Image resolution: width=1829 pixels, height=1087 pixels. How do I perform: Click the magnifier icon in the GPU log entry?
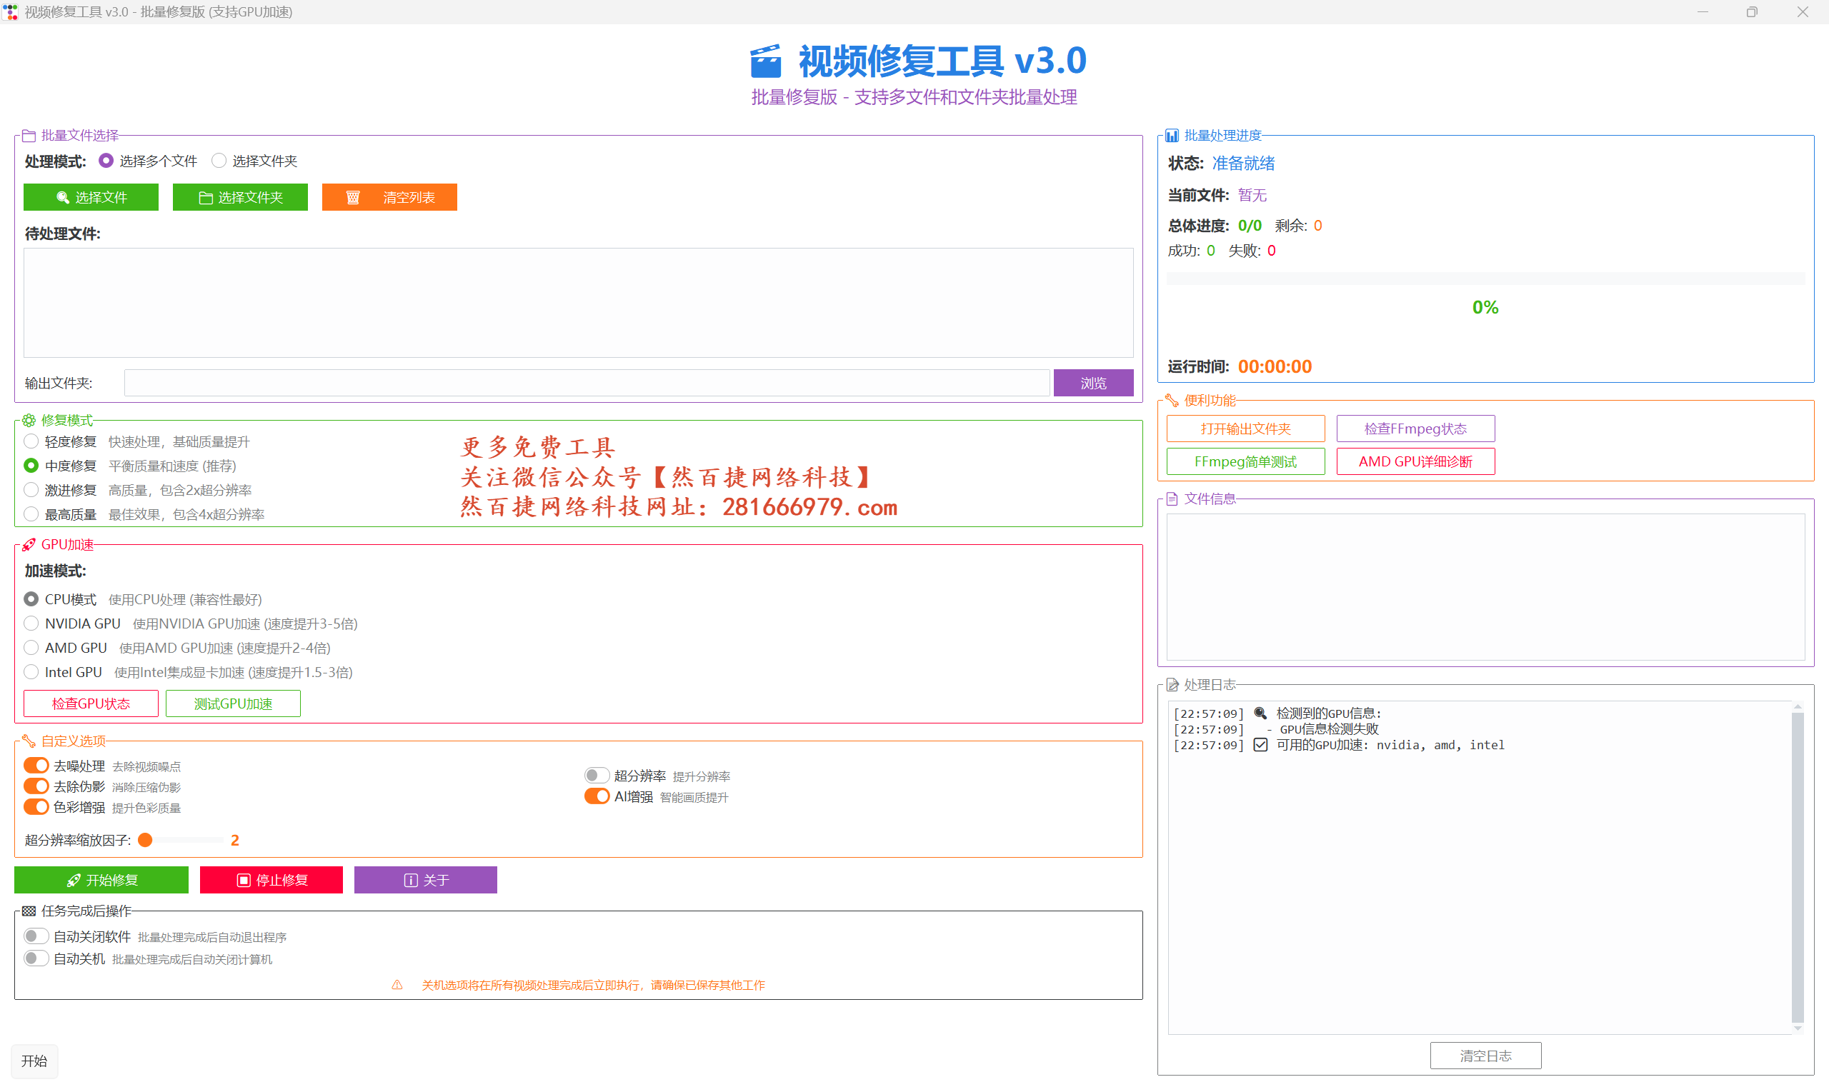[1260, 713]
